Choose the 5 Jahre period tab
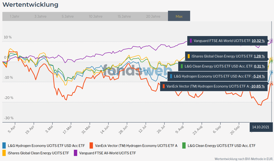 (68, 16)
